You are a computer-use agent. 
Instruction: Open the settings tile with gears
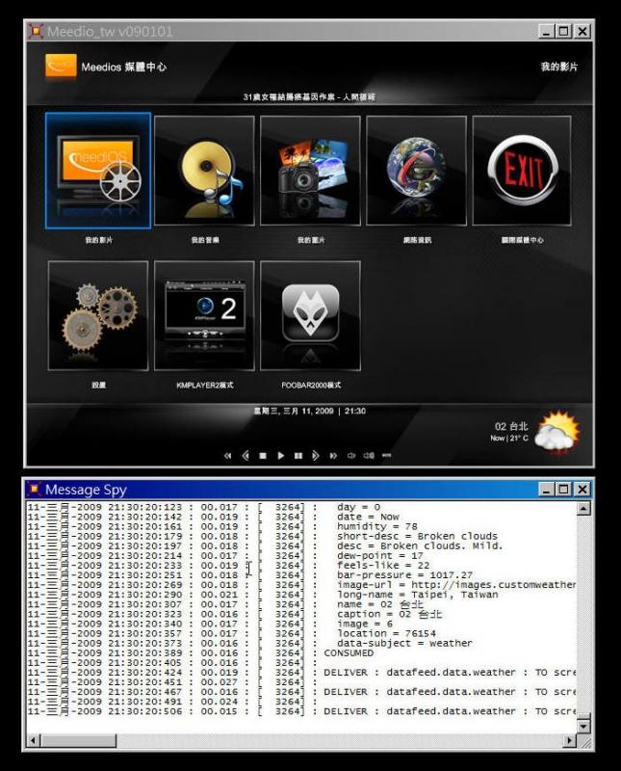pos(98,316)
